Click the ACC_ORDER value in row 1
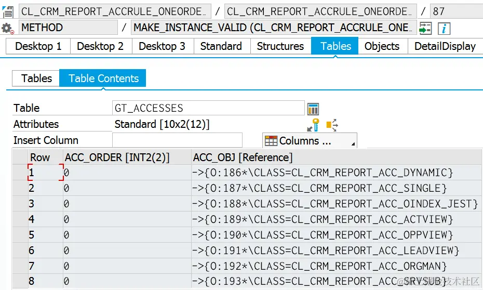This screenshot has width=483, height=290. coord(127,172)
